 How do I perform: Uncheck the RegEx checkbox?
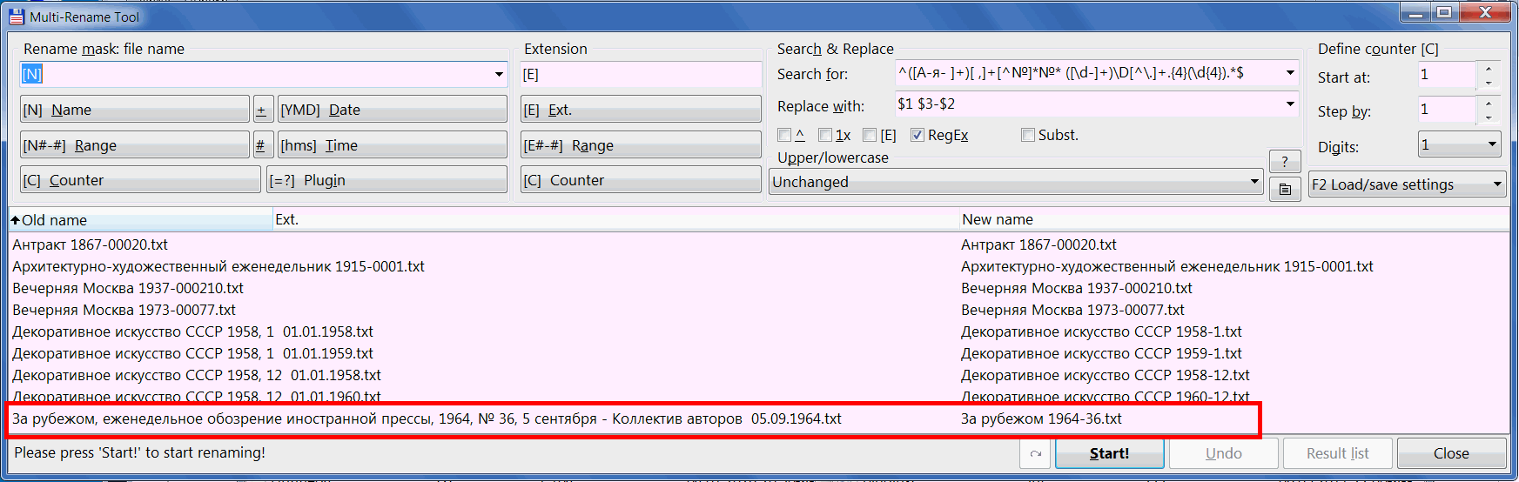[917, 135]
